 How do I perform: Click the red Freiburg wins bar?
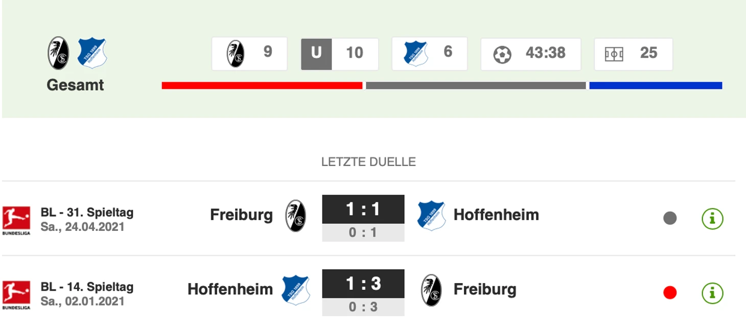click(262, 86)
